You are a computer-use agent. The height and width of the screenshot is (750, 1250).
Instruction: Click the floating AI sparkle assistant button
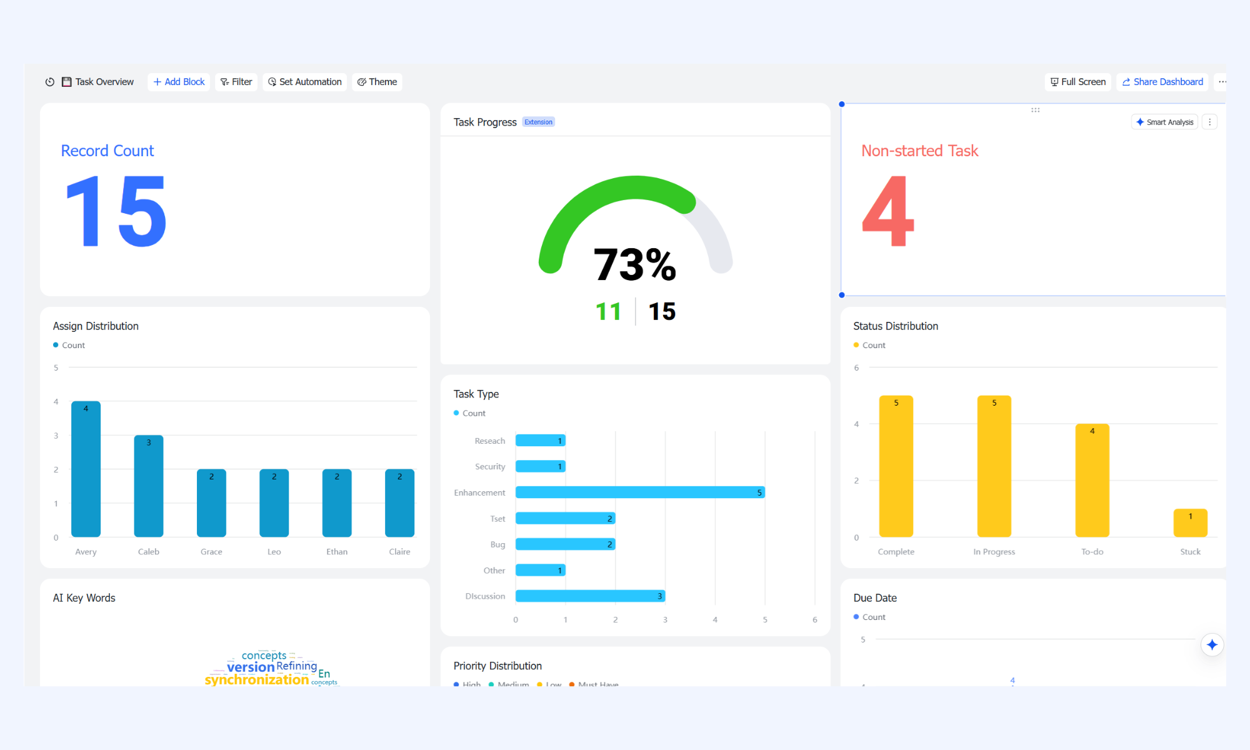click(x=1212, y=644)
